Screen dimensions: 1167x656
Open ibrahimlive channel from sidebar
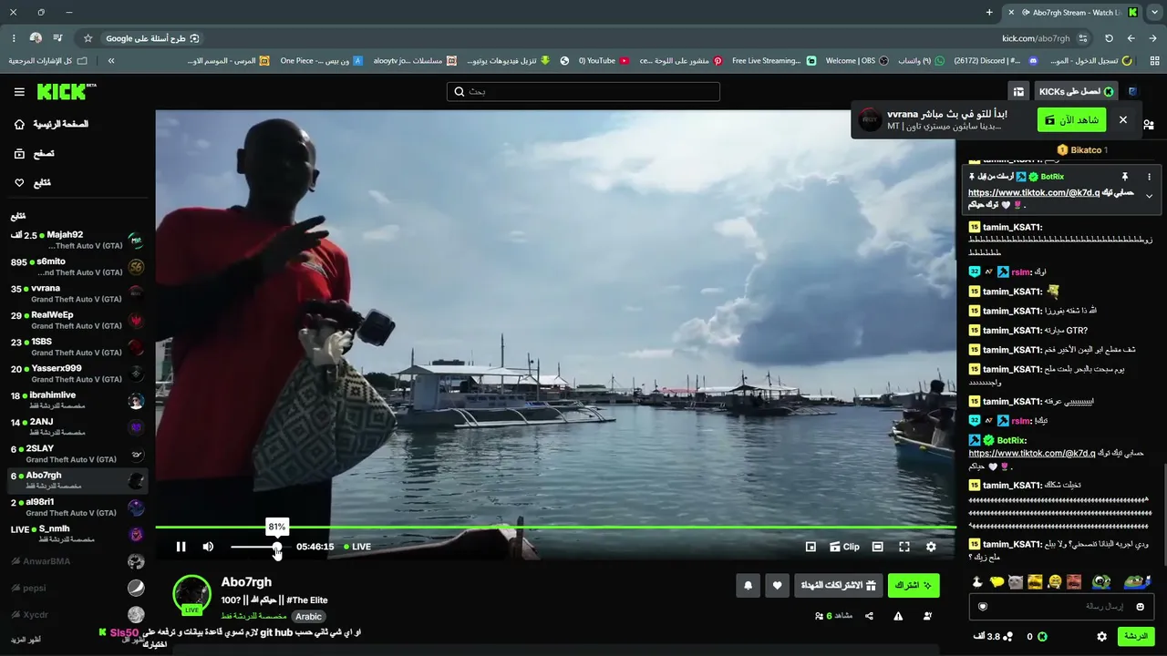[x=77, y=401]
